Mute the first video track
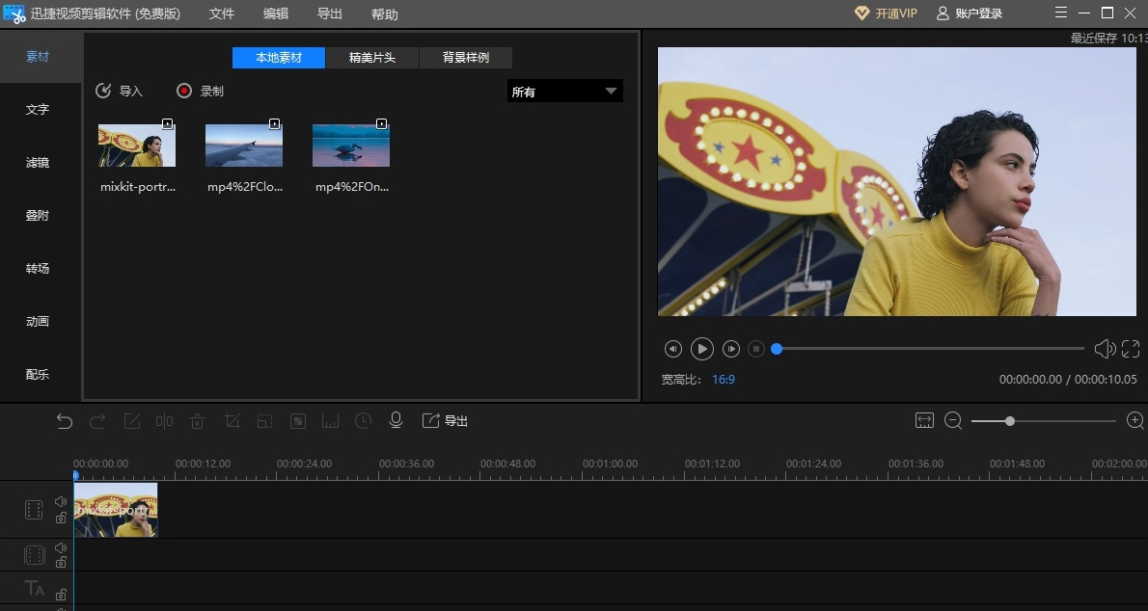Screen dimensions: 1148x611 click(x=61, y=502)
